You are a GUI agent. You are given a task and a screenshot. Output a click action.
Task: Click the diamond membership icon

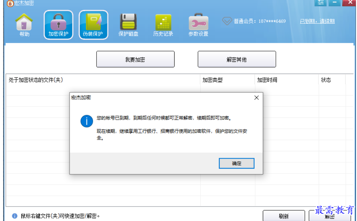point(227,21)
